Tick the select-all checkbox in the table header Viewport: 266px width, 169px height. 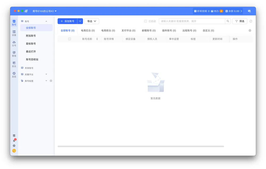click(70, 39)
